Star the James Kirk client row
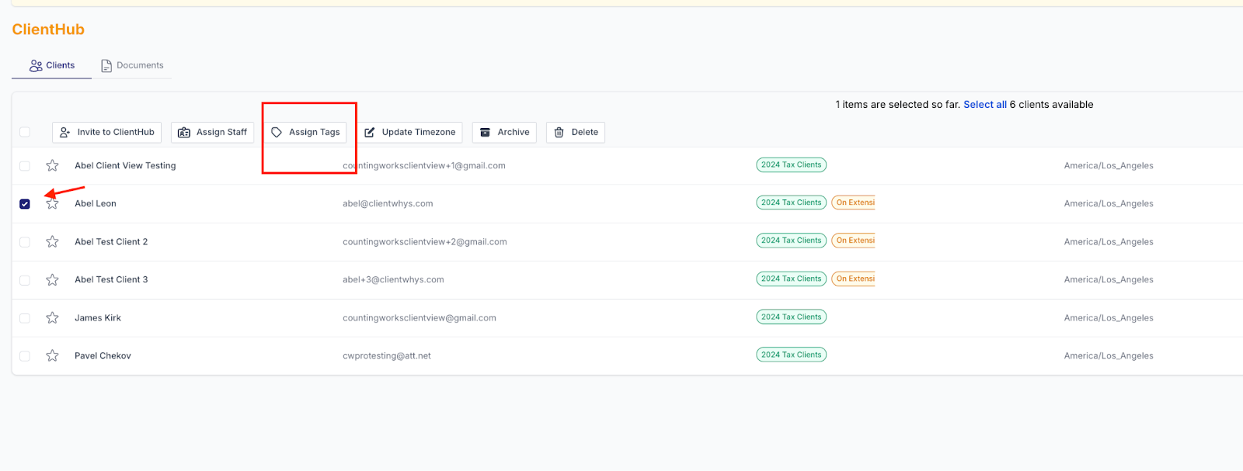1243x471 pixels. click(x=52, y=317)
